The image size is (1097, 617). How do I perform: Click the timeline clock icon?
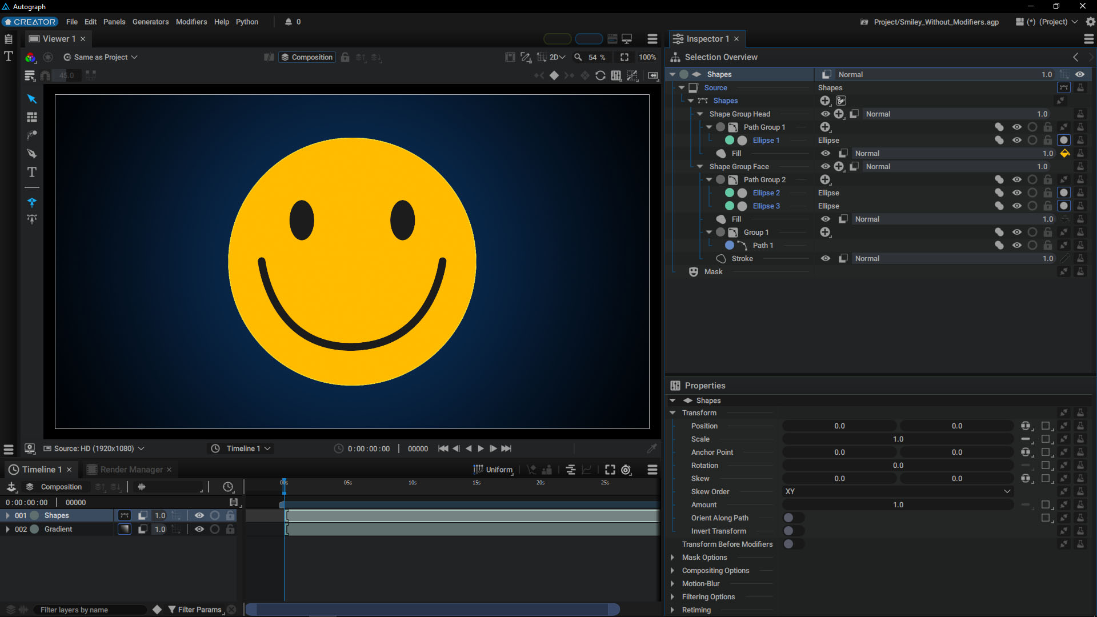coord(228,487)
